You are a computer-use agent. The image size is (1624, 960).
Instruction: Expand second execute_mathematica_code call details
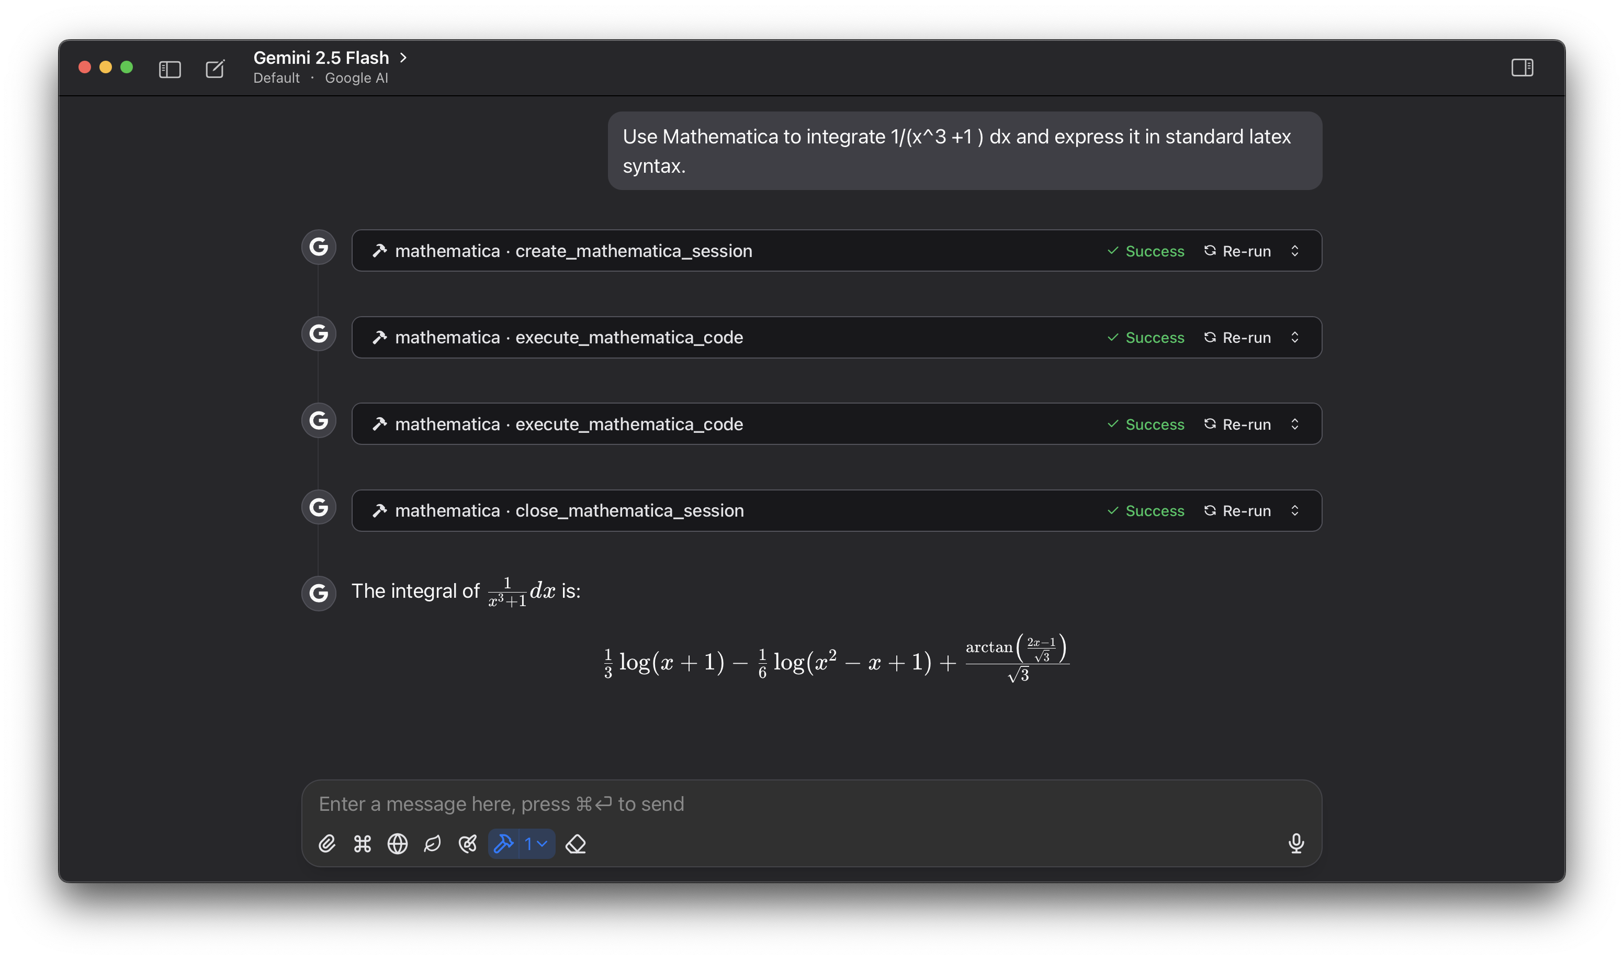1294,423
